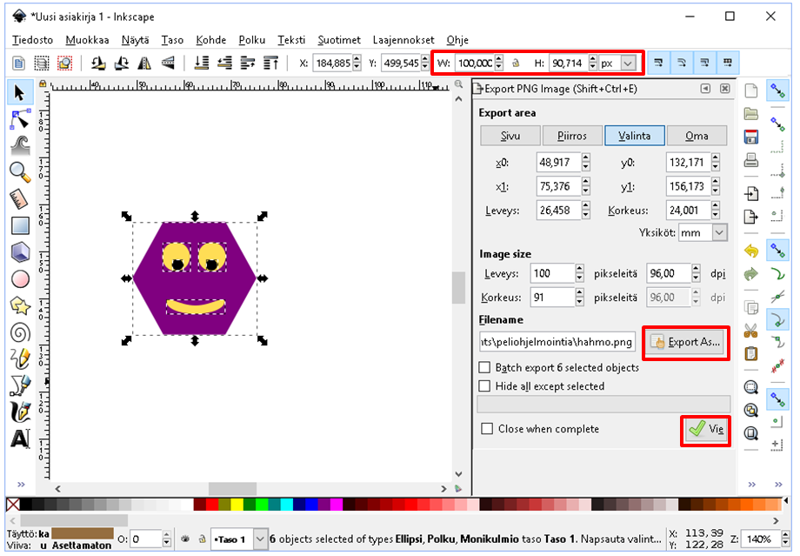Open the px units dropdown in toolbar
This screenshot has height=556, width=800.
(627, 64)
